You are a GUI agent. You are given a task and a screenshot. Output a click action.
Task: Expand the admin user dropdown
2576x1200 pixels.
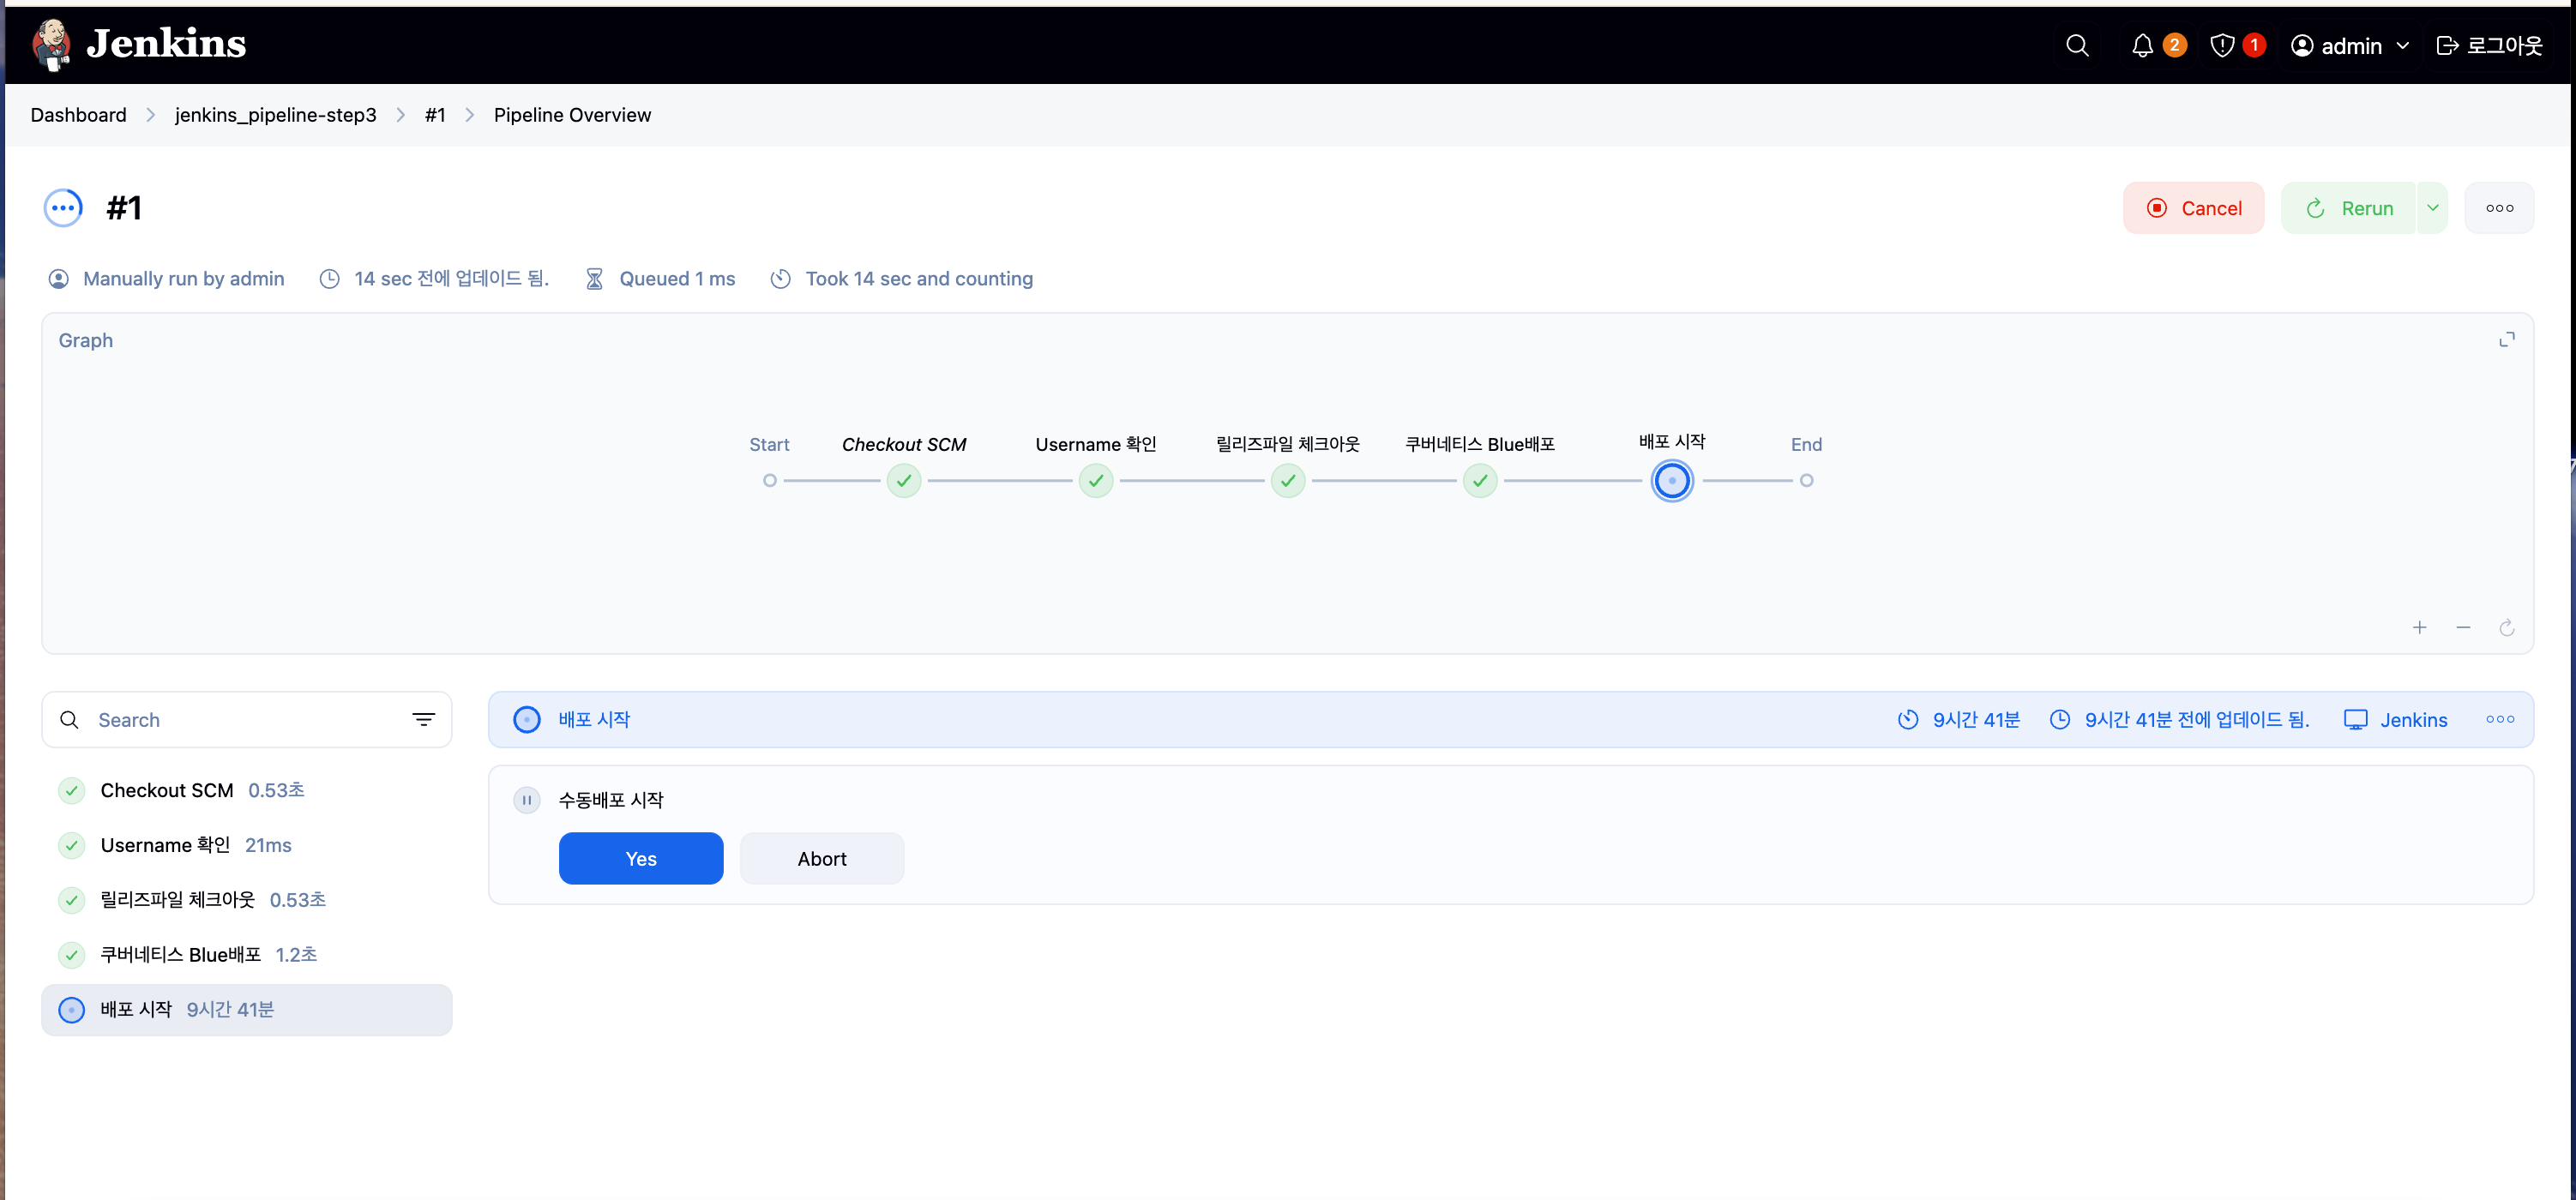[2401, 46]
